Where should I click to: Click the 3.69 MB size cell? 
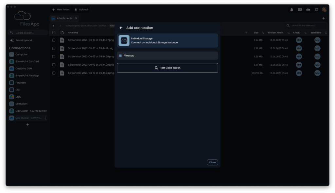point(258,65)
